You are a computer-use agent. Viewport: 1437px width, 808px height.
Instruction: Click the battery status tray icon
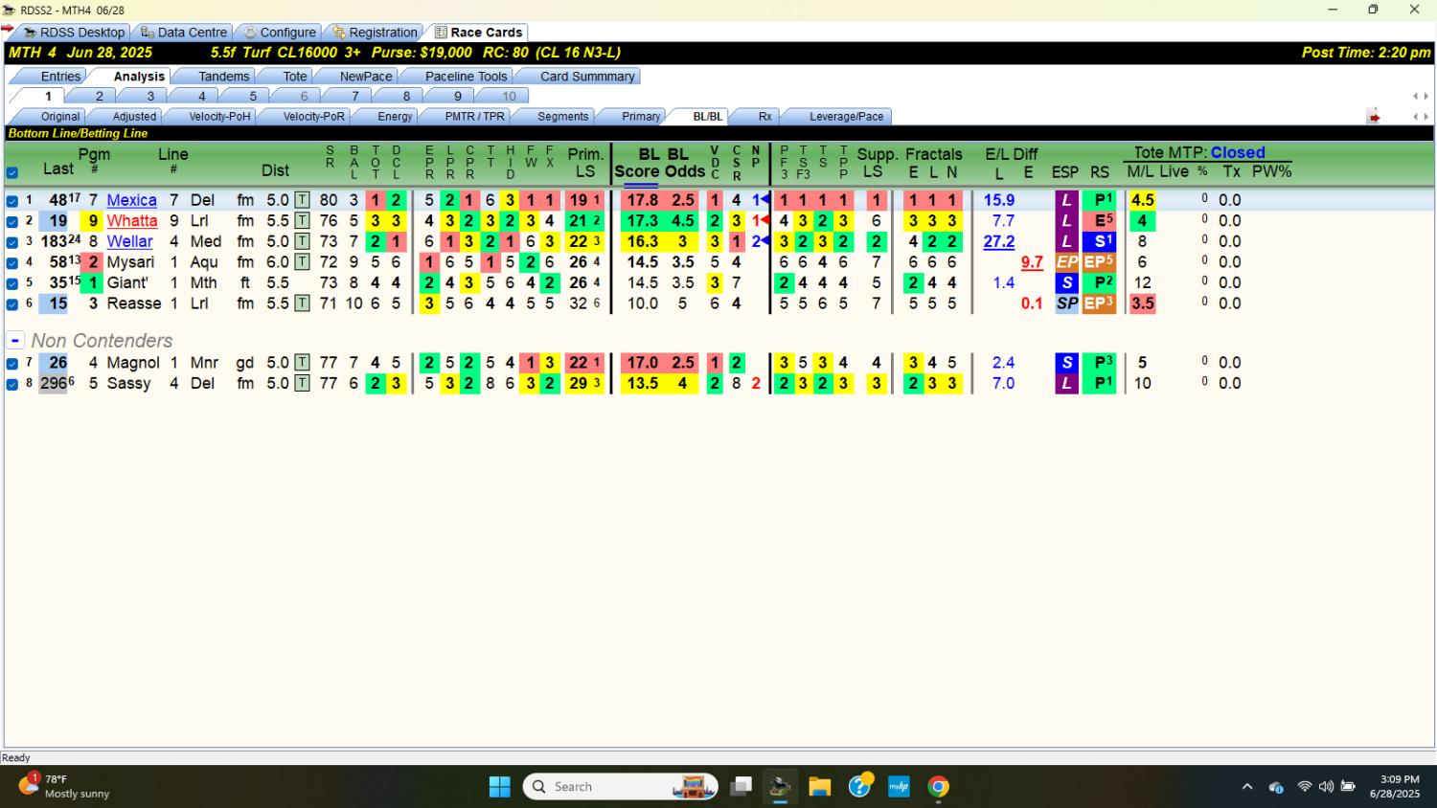coord(1348,787)
